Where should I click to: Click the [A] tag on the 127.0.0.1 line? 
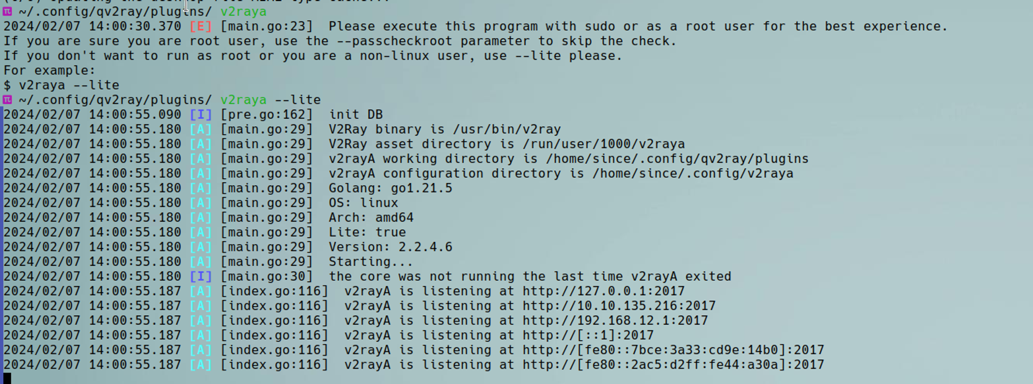200,292
